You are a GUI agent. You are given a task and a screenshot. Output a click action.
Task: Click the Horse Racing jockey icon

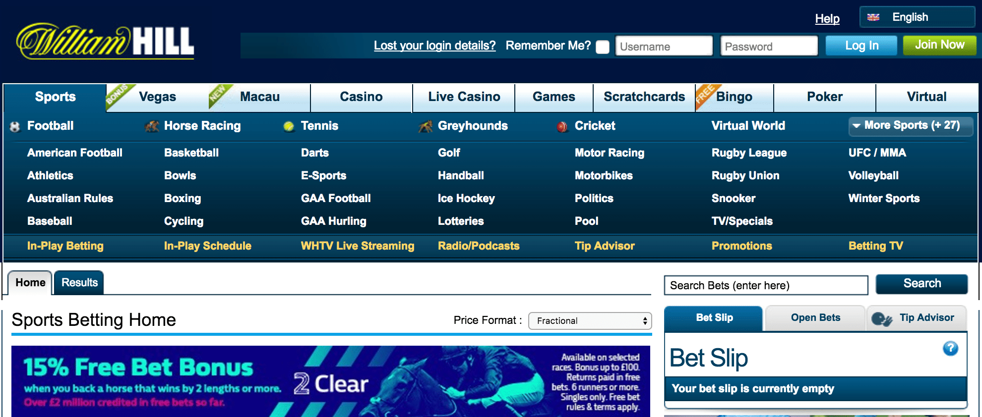[152, 126]
